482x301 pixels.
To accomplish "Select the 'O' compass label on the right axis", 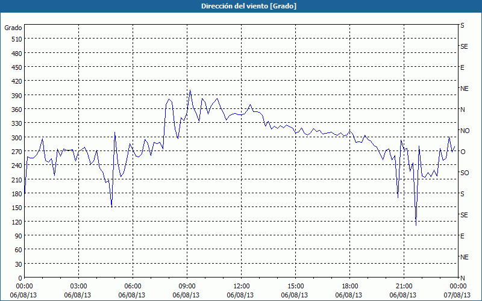I will 463,152.
